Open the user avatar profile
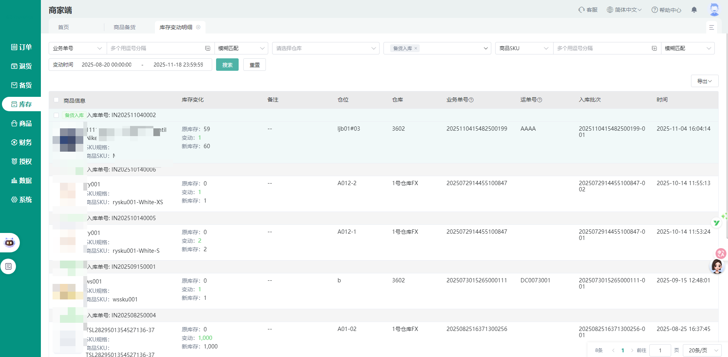This screenshot has width=728, height=357. (x=714, y=10)
